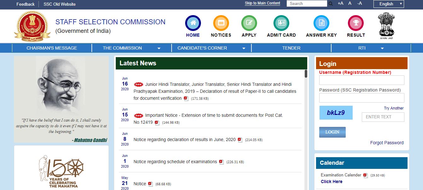Screen dimensions: 423x190
Task: Open the Chairman's Message menu item
Action: (x=52, y=48)
